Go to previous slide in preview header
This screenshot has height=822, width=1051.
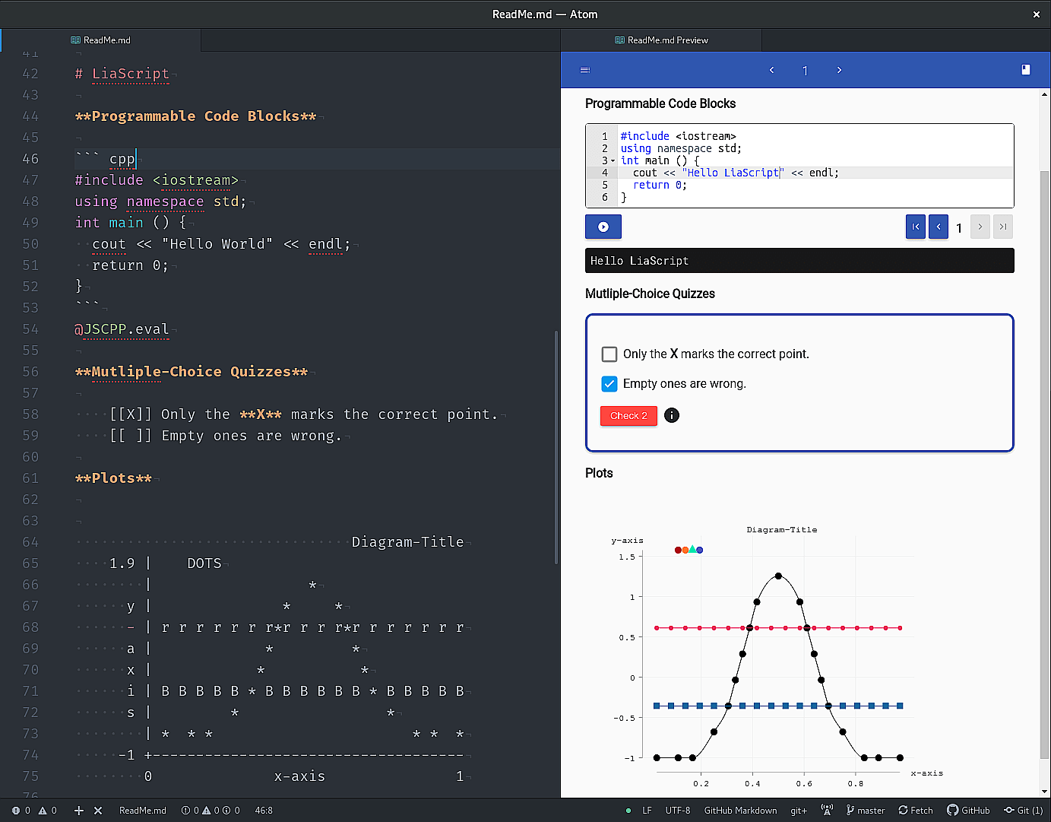click(x=771, y=70)
